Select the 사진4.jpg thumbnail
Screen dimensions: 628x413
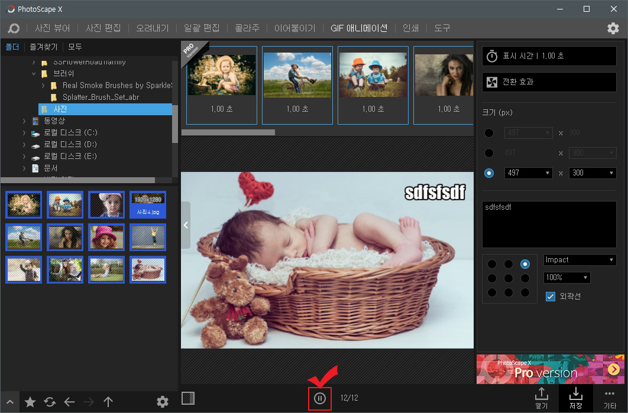click(148, 204)
